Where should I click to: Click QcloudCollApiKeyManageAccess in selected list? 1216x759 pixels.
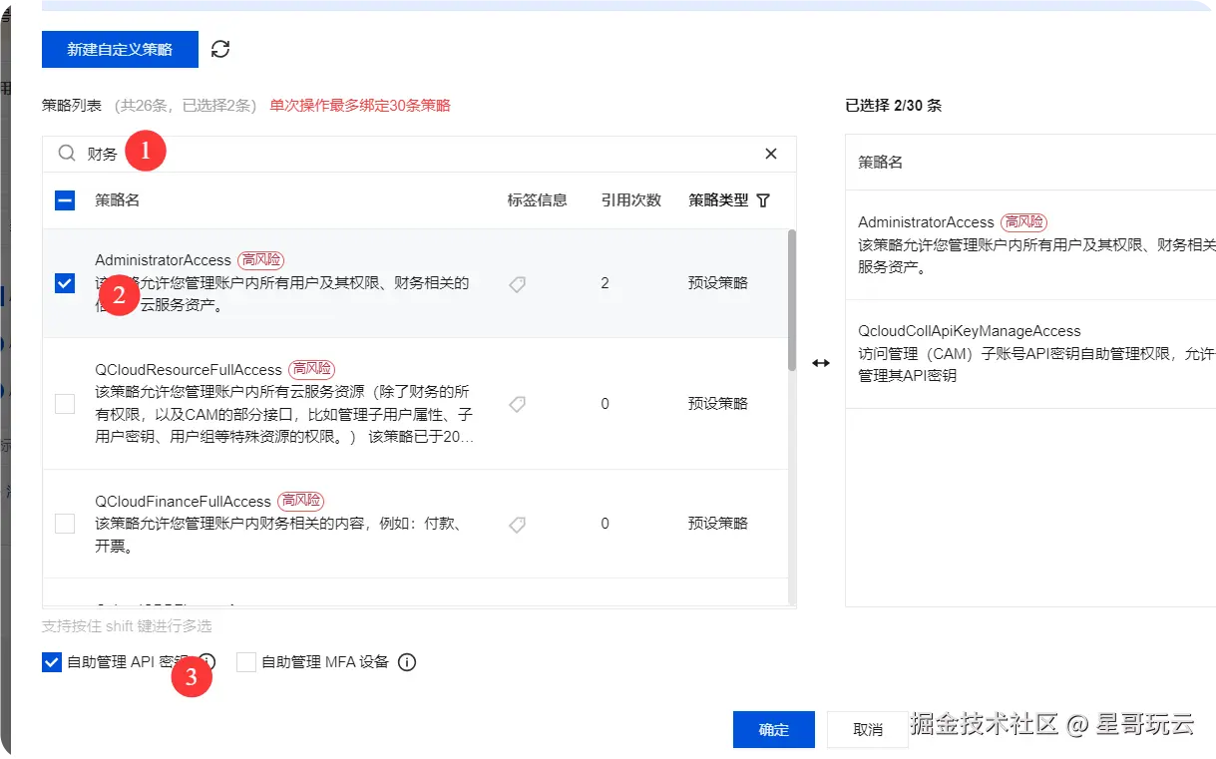coord(970,331)
